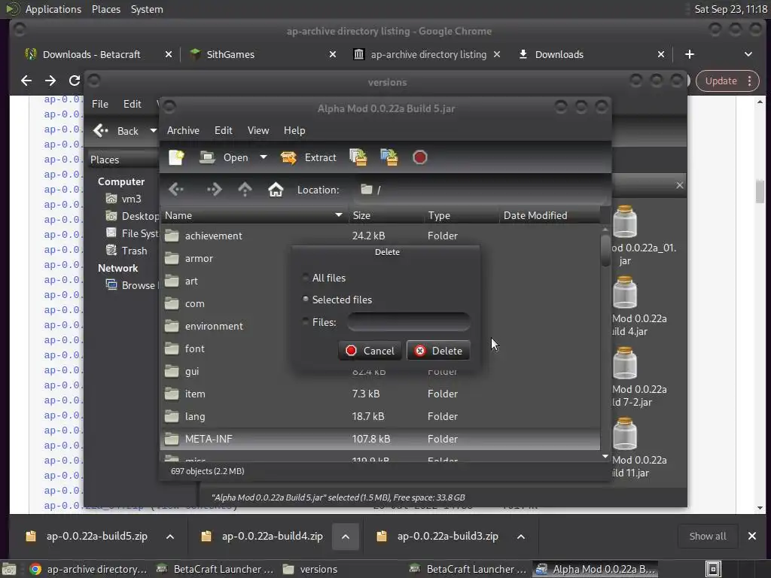Image resolution: width=771 pixels, height=578 pixels.
Task: Go back in archive location history
Action: (x=176, y=189)
